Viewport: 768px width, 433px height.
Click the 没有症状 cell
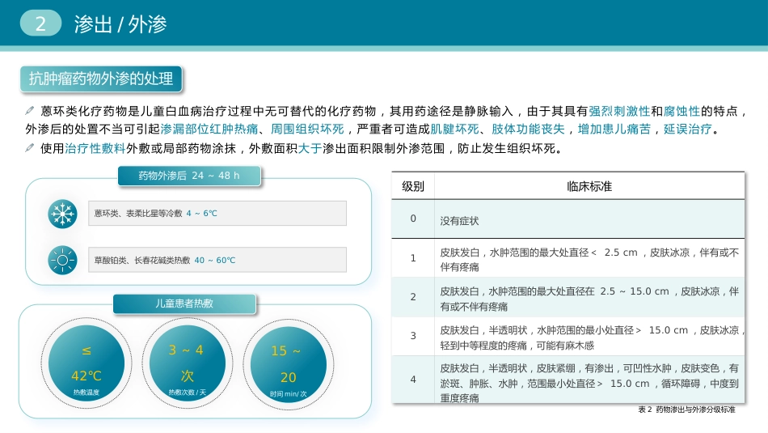click(x=589, y=219)
